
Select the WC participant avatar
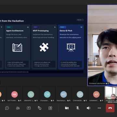(64, 94)
